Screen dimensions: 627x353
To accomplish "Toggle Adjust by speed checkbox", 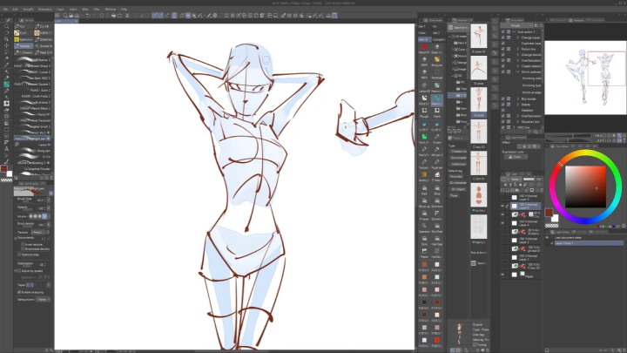I will tap(19, 271).
